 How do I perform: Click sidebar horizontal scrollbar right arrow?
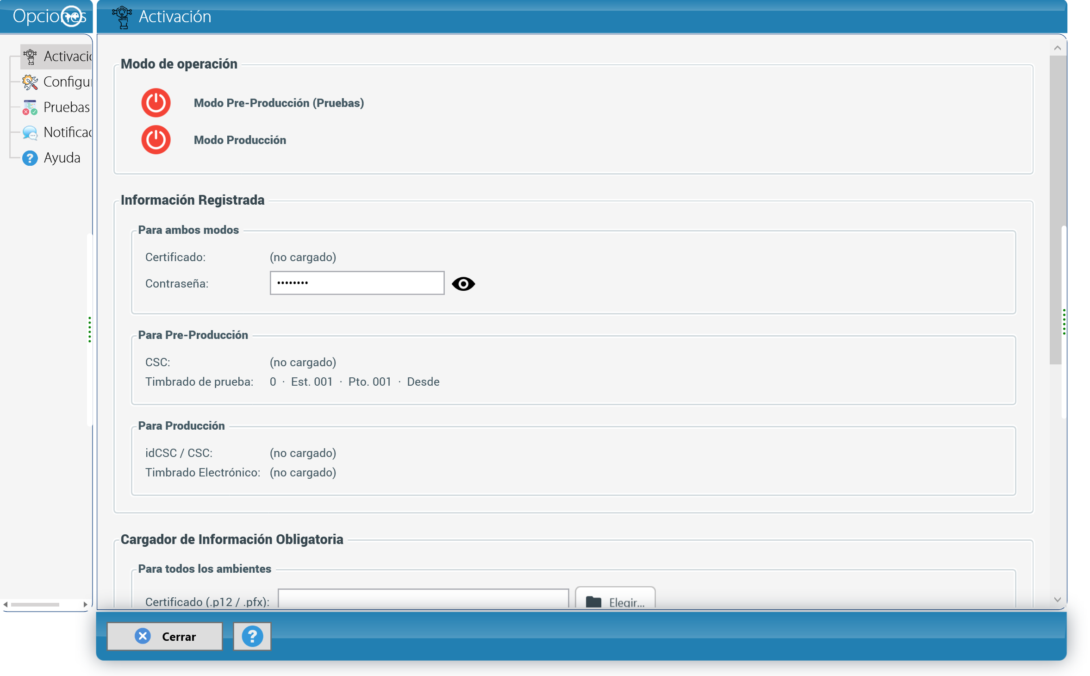(x=85, y=604)
